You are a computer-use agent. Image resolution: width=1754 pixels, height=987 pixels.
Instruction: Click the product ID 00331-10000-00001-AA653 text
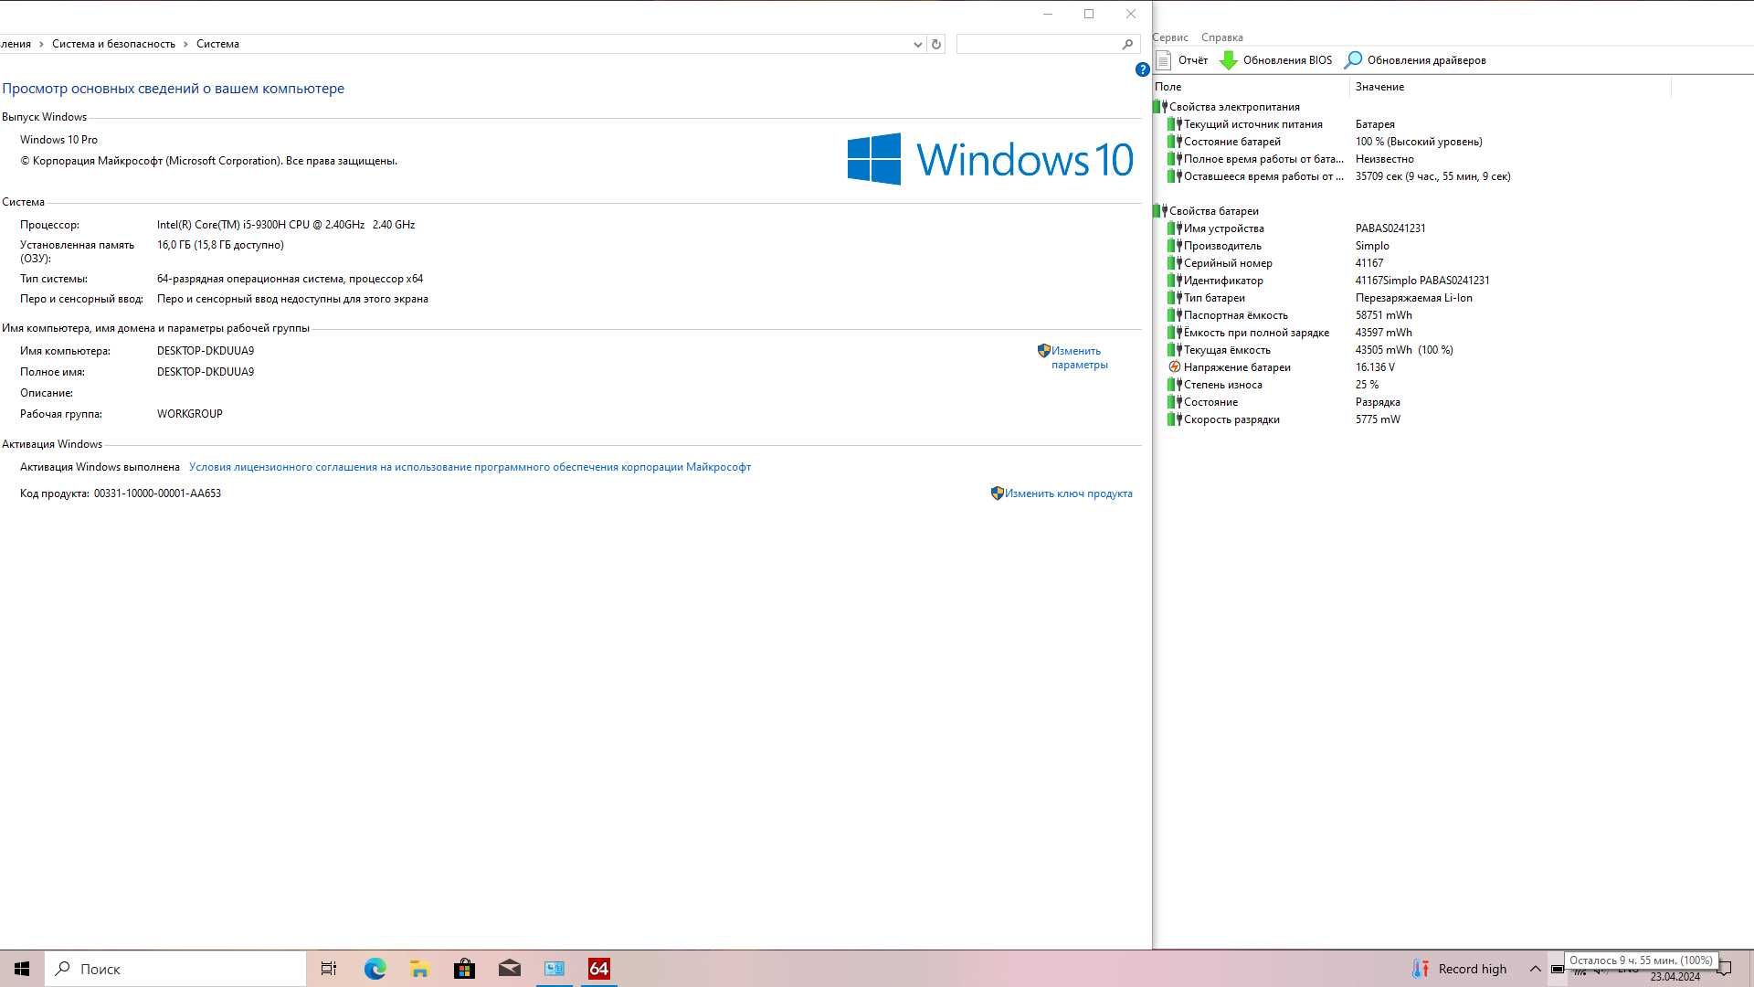click(x=157, y=493)
